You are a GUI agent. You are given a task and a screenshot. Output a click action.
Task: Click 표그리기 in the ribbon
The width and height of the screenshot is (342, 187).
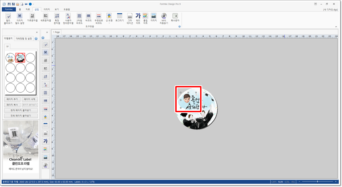[x=120, y=17]
